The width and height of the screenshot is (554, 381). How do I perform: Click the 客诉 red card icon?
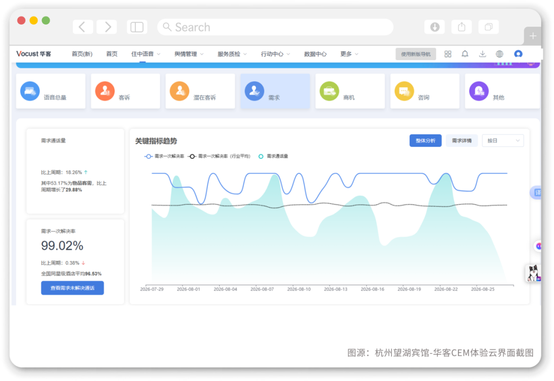(x=105, y=91)
